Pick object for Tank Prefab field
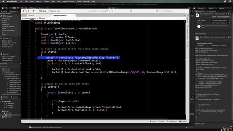The image size is (233, 131). pyautogui.click(x=230, y=20)
